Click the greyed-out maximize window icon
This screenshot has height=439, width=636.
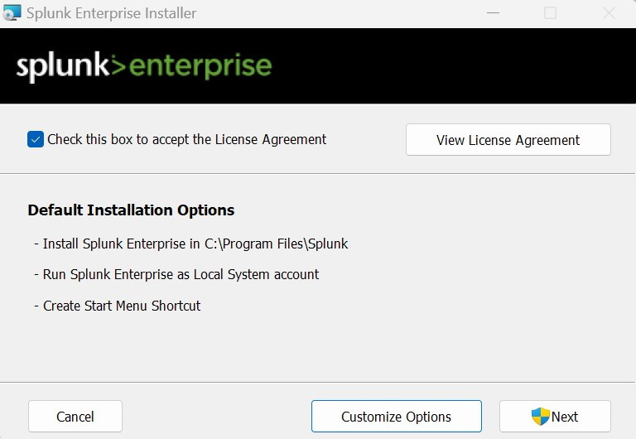(x=550, y=13)
